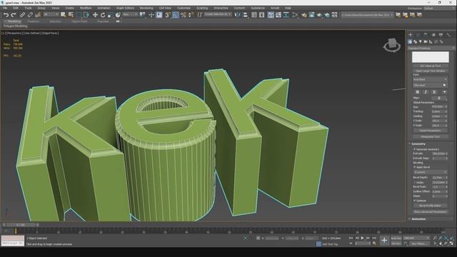457x257 pixels.
Task: Click the Zoom Extents navigation icon
Action: [x=446, y=238]
